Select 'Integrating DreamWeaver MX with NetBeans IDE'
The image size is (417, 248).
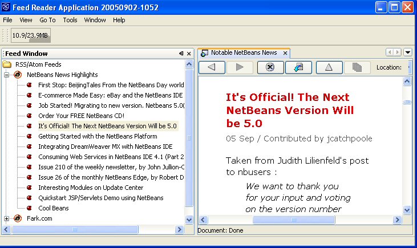point(106,147)
